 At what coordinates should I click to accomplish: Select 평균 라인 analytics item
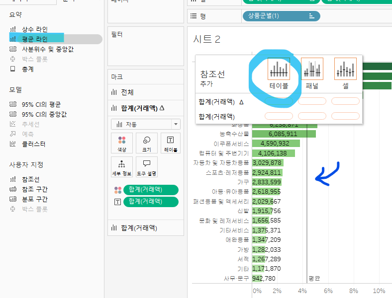(x=34, y=39)
